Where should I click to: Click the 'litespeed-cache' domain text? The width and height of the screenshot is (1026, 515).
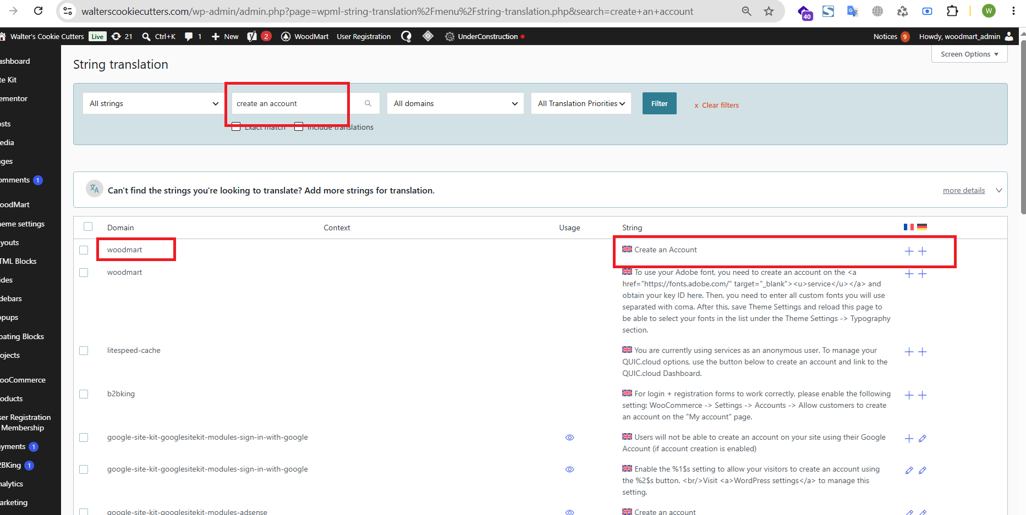click(134, 350)
